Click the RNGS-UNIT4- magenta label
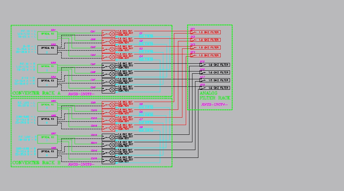The width and height of the screenshot is (344, 191). coord(215,105)
